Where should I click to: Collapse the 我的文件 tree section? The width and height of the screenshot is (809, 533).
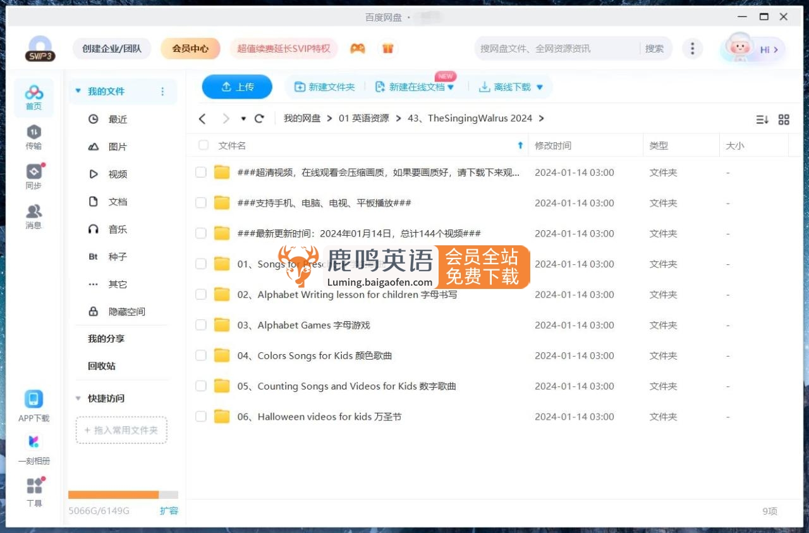point(78,92)
